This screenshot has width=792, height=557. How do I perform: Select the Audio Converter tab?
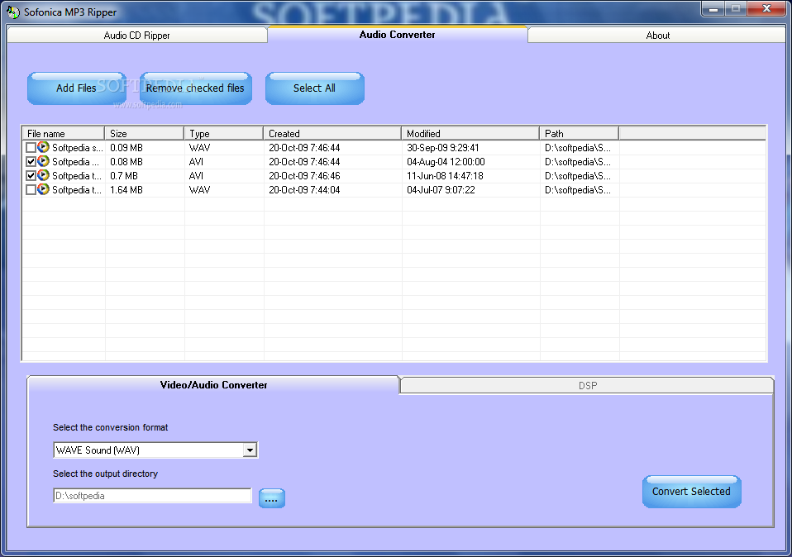tap(398, 35)
